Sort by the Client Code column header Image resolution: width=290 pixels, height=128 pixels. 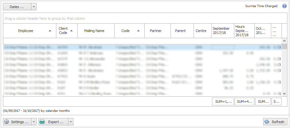tap(67, 31)
